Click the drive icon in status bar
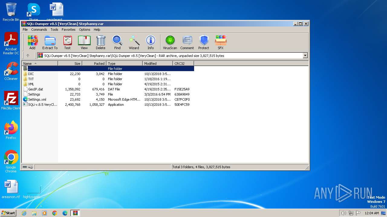 [x=25, y=167]
